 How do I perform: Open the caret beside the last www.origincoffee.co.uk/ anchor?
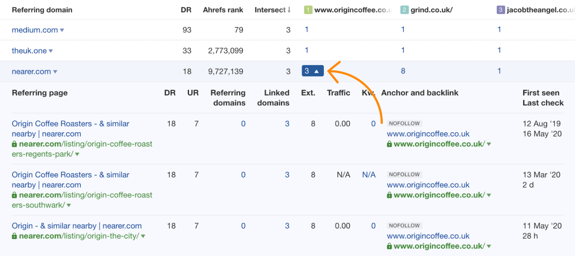489,246
